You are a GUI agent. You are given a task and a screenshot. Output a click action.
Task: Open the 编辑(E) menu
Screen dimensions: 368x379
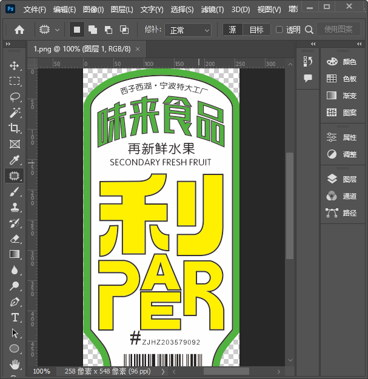[64, 10]
